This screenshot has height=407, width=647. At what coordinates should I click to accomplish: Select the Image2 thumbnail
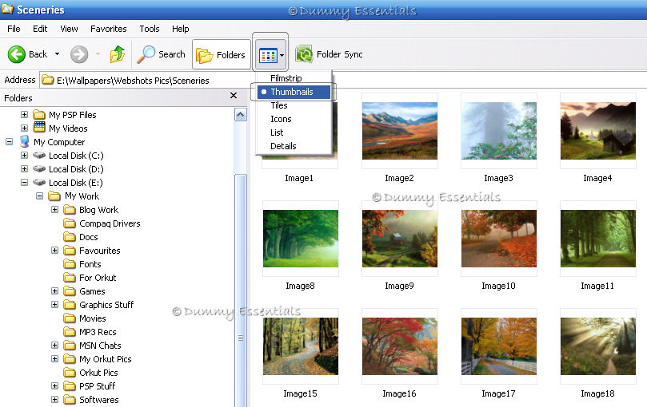399,131
